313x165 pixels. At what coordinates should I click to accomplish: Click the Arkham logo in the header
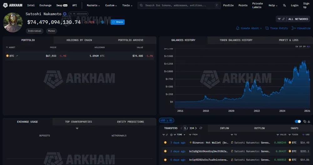pyautogui.click(x=13, y=5)
